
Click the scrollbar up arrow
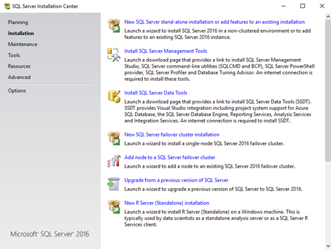(328, 16)
